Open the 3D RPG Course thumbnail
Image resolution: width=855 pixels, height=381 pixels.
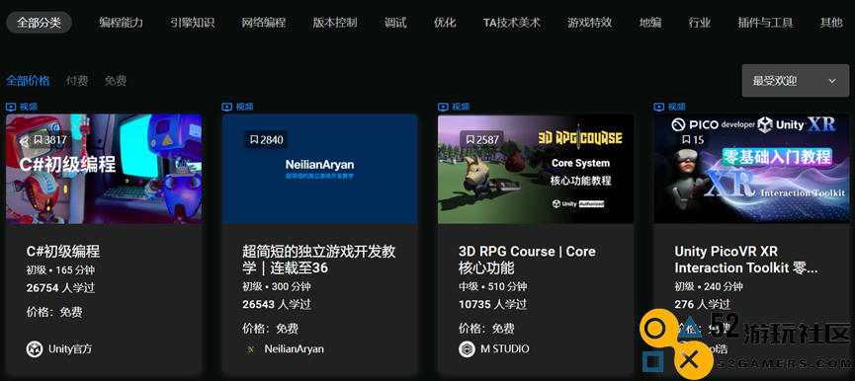536,169
